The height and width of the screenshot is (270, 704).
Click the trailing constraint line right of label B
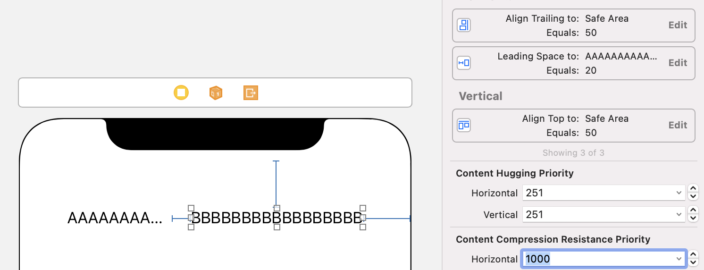pos(388,219)
